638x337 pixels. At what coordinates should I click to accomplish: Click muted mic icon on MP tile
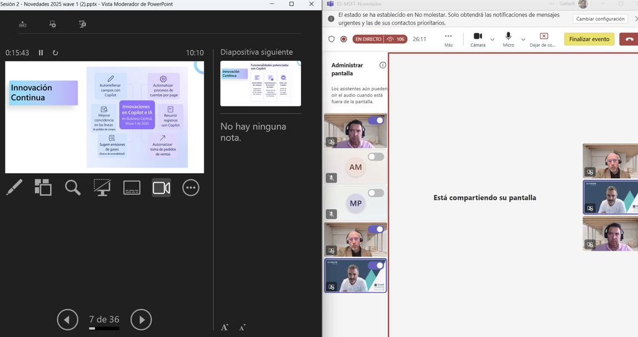331,214
